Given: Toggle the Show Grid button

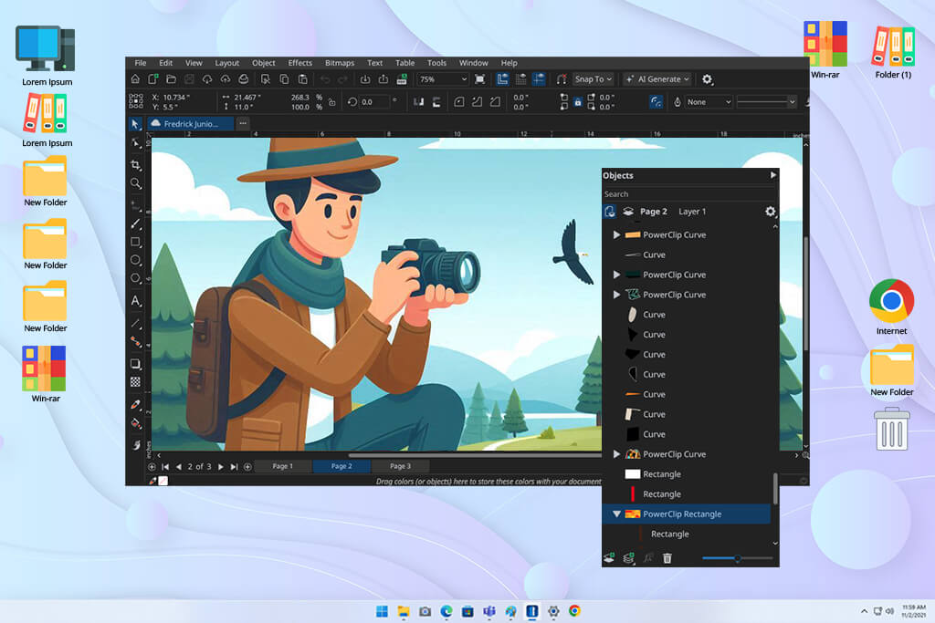Looking at the screenshot, I should tap(520, 79).
